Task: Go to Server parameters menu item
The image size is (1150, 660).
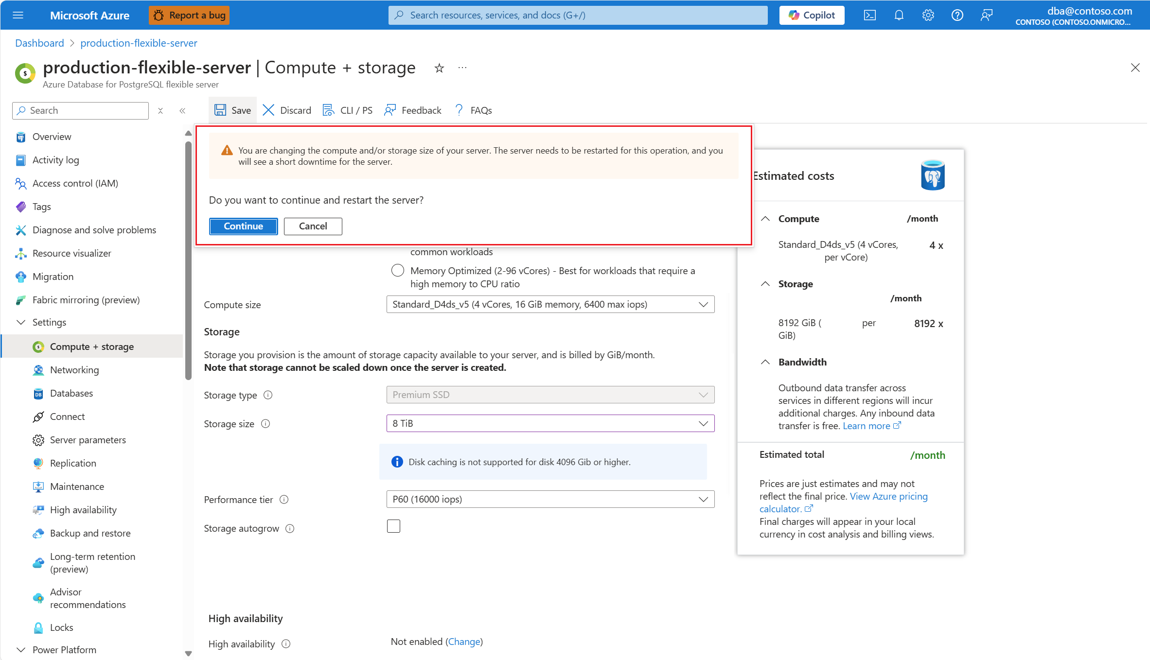Action: pos(88,440)
